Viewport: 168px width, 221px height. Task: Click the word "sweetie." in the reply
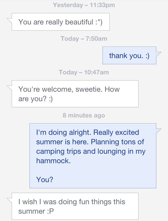89,89
